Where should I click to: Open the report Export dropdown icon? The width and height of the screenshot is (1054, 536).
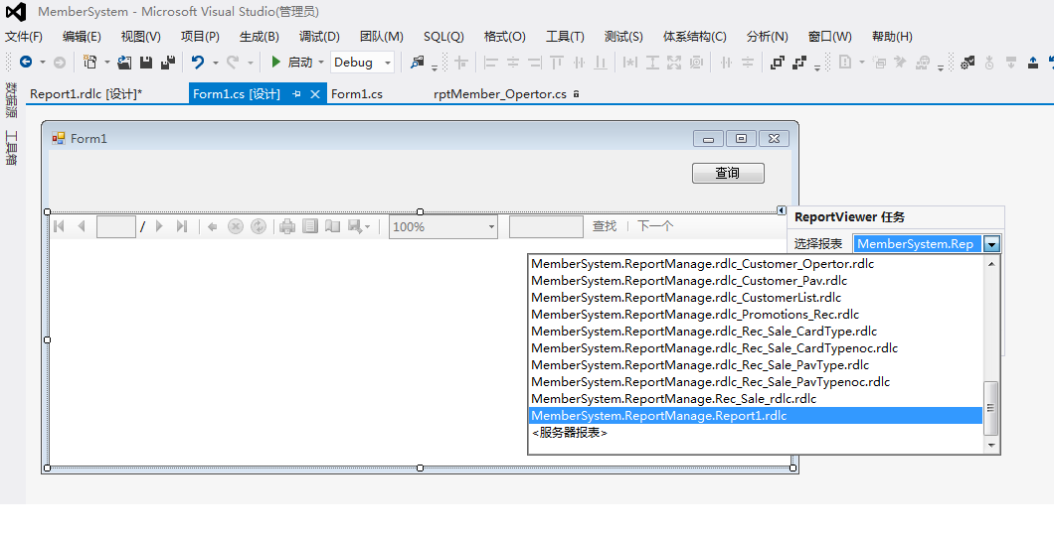(x=358, y=226)
